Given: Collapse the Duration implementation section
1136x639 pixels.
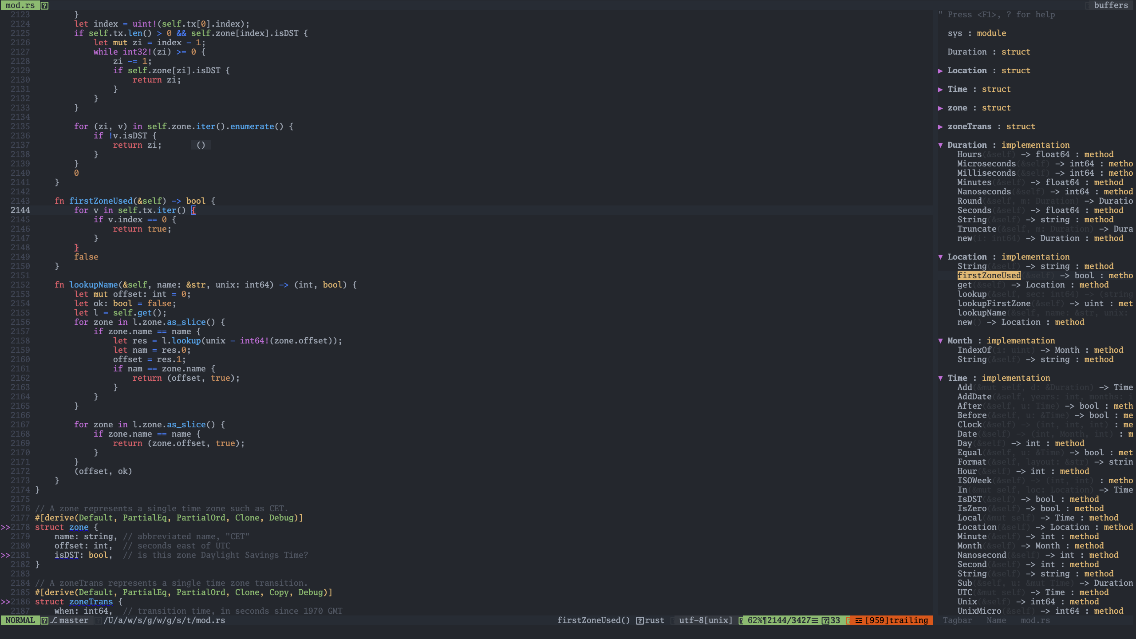Looking at the screenshot, I should tap(940, 145).
